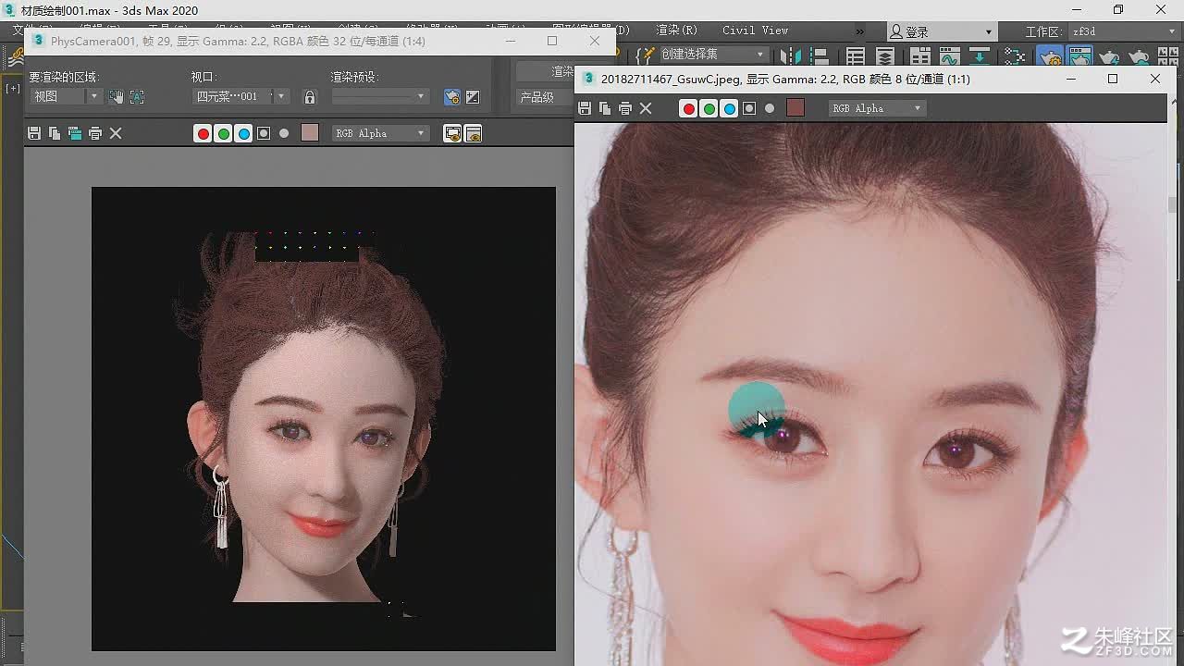
Task: Toggle green channel in jpeg viewer window
Action: pos(709,108)
